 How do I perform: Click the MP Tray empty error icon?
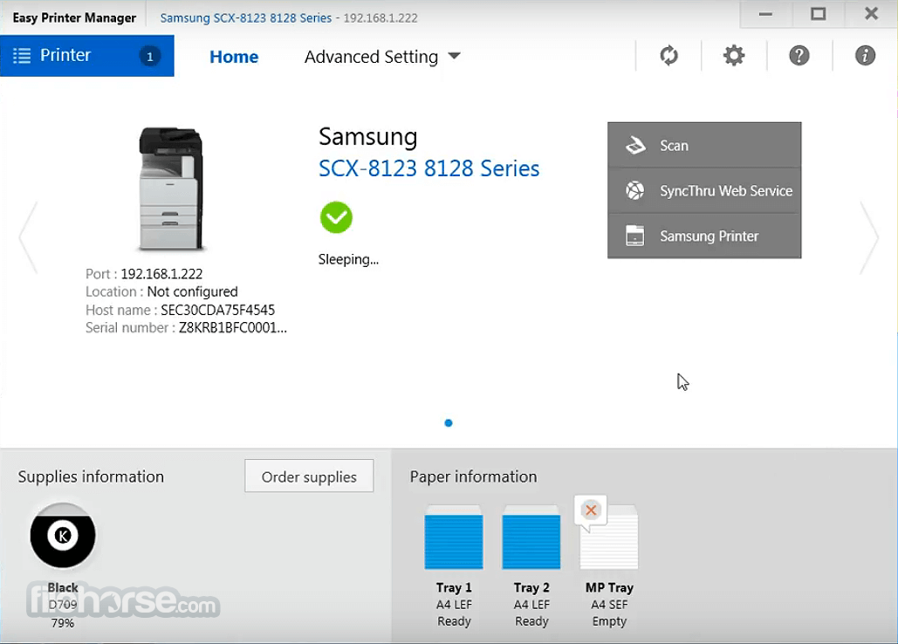click(x=591, y=510)
